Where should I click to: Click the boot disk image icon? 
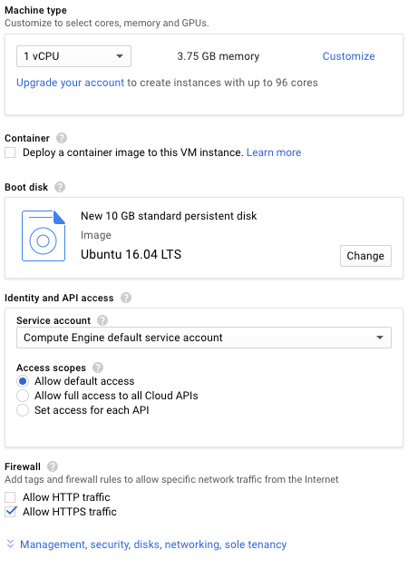pos(44,236)
